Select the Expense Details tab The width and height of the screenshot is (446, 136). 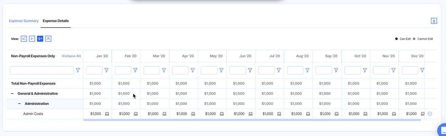pyautogui.click(x=56, y=21)
